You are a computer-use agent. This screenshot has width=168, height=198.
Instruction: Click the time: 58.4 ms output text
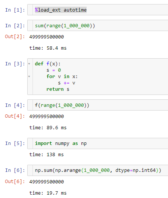click(x=48, y=48)
